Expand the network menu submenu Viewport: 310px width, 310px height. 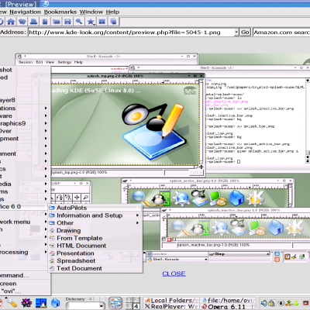[x=24, y=222]
